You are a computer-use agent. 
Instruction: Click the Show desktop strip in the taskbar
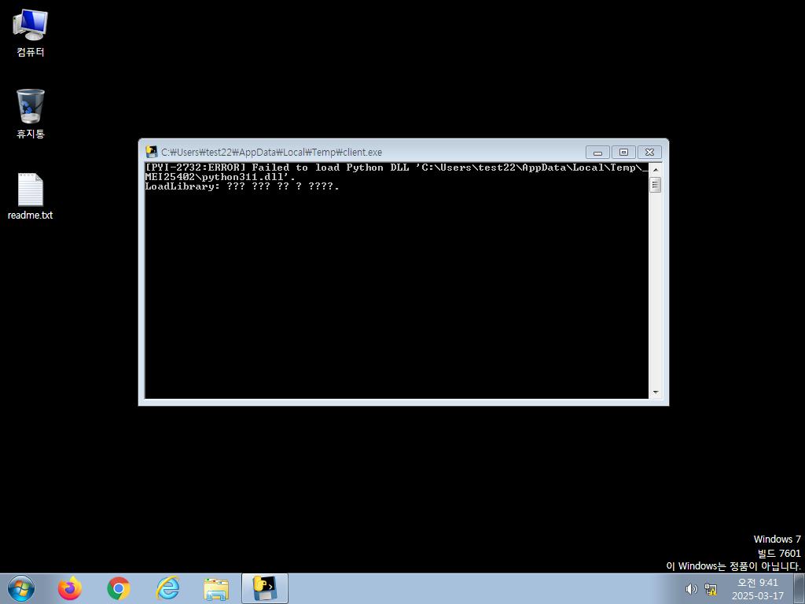pyautogui.click(x=799, y=588)
